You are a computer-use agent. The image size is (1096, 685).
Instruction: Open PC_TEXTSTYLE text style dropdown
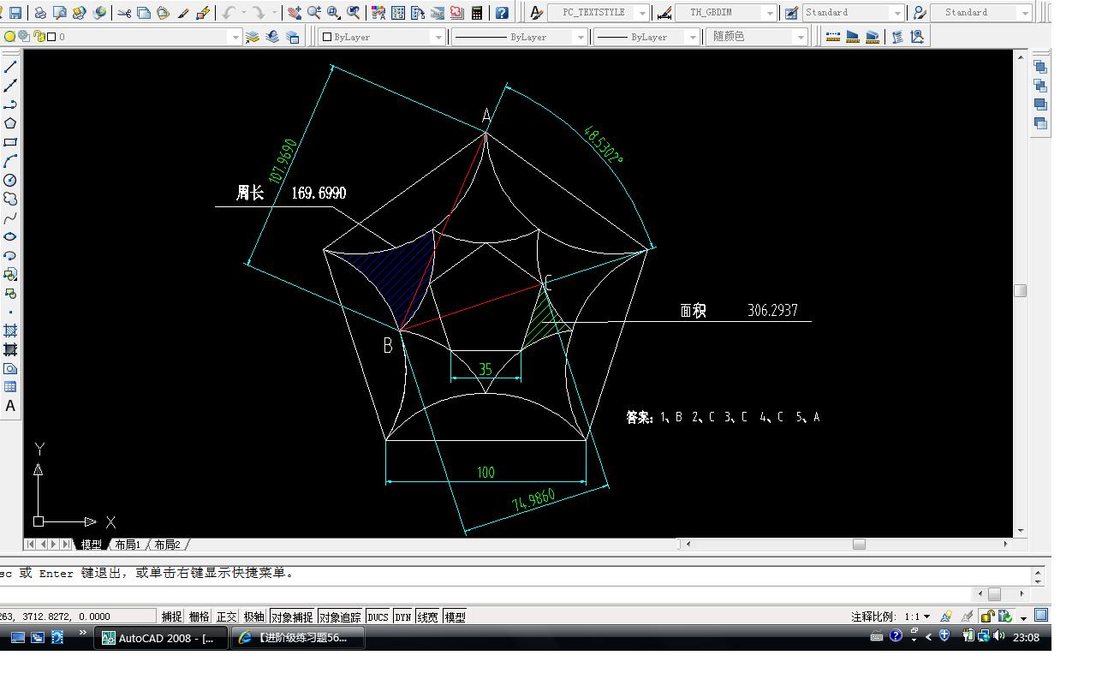coord(643,13)
